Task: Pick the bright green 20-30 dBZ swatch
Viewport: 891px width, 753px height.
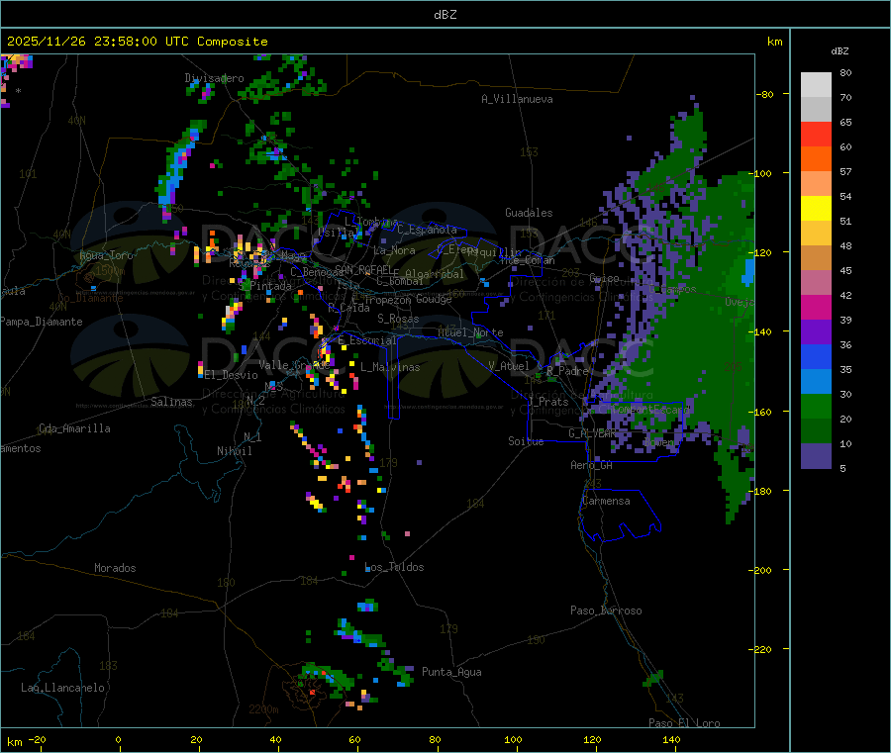Action: 816,407
